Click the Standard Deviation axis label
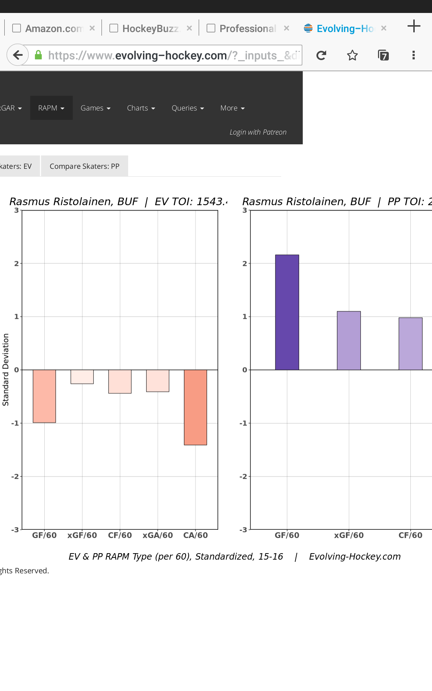 coord(6,370)
